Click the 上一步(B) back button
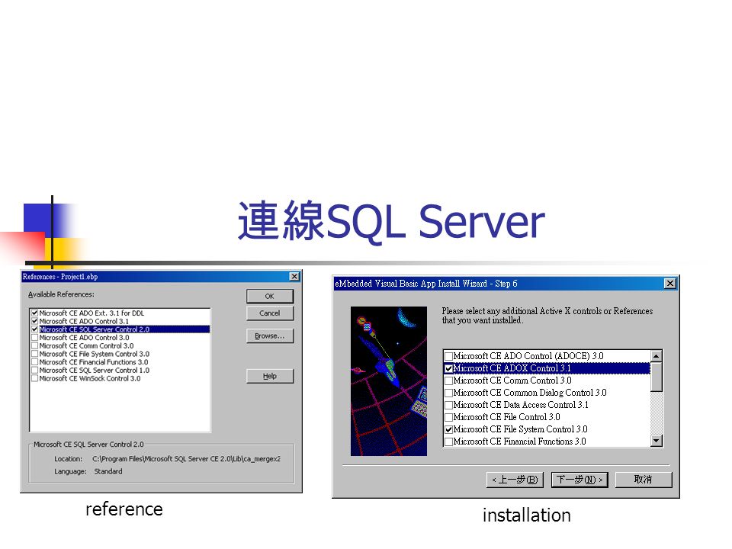The image size is (732, 549). point(515,480)
